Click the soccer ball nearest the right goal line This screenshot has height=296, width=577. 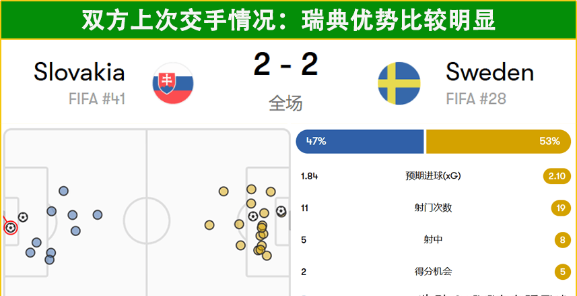(281, 211)
